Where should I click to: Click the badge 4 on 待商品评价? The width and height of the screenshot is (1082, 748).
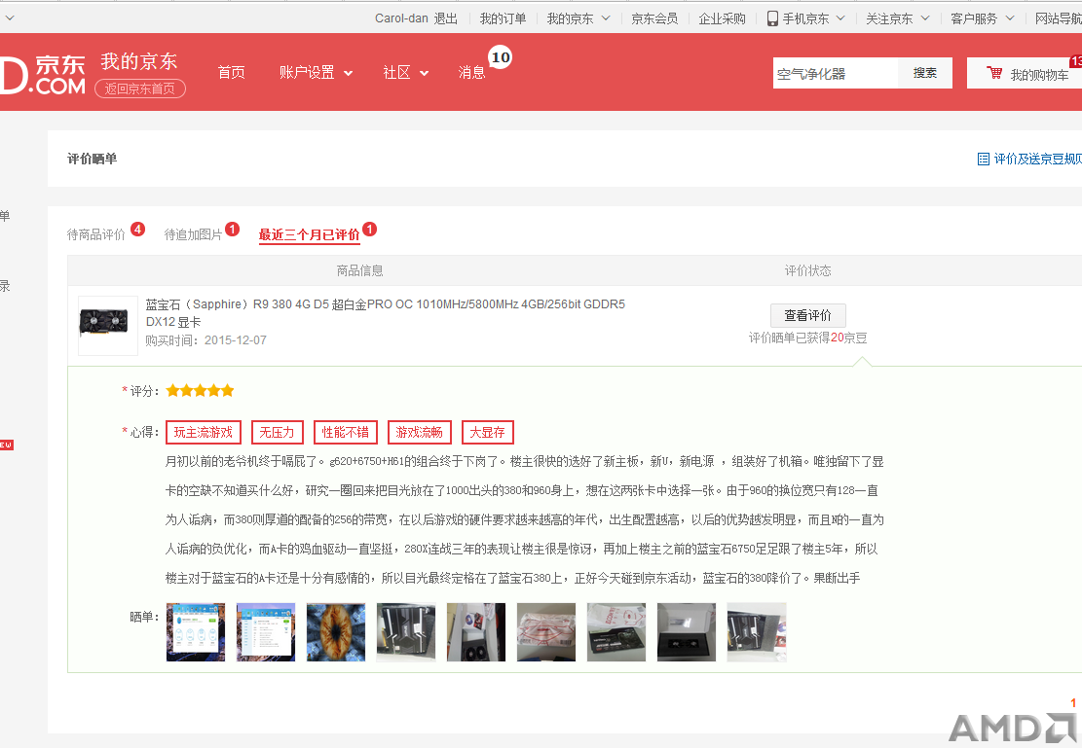pos(138,229)
